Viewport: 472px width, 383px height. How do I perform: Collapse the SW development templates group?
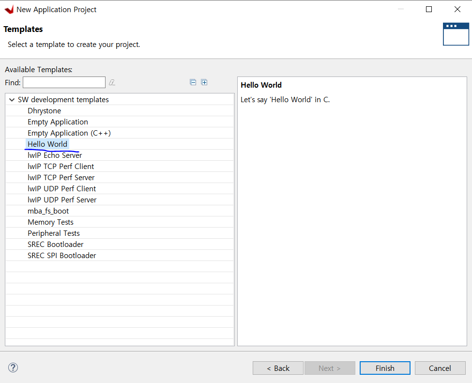click(12, 100)
